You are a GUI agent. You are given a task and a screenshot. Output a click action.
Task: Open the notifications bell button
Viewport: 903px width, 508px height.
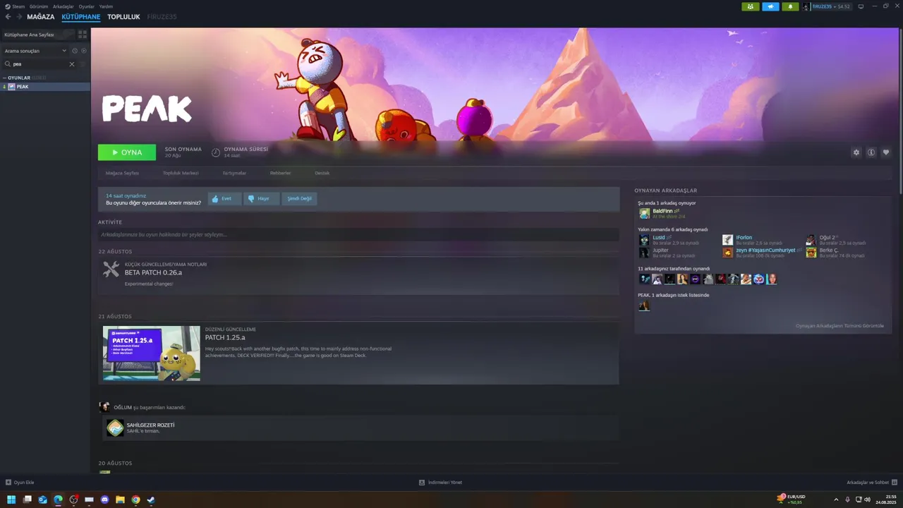(790, 6)
